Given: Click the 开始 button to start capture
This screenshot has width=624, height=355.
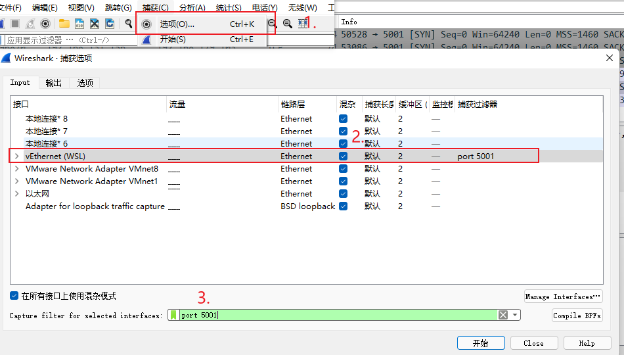Looking at the screenshot, I should pos(481,343).
